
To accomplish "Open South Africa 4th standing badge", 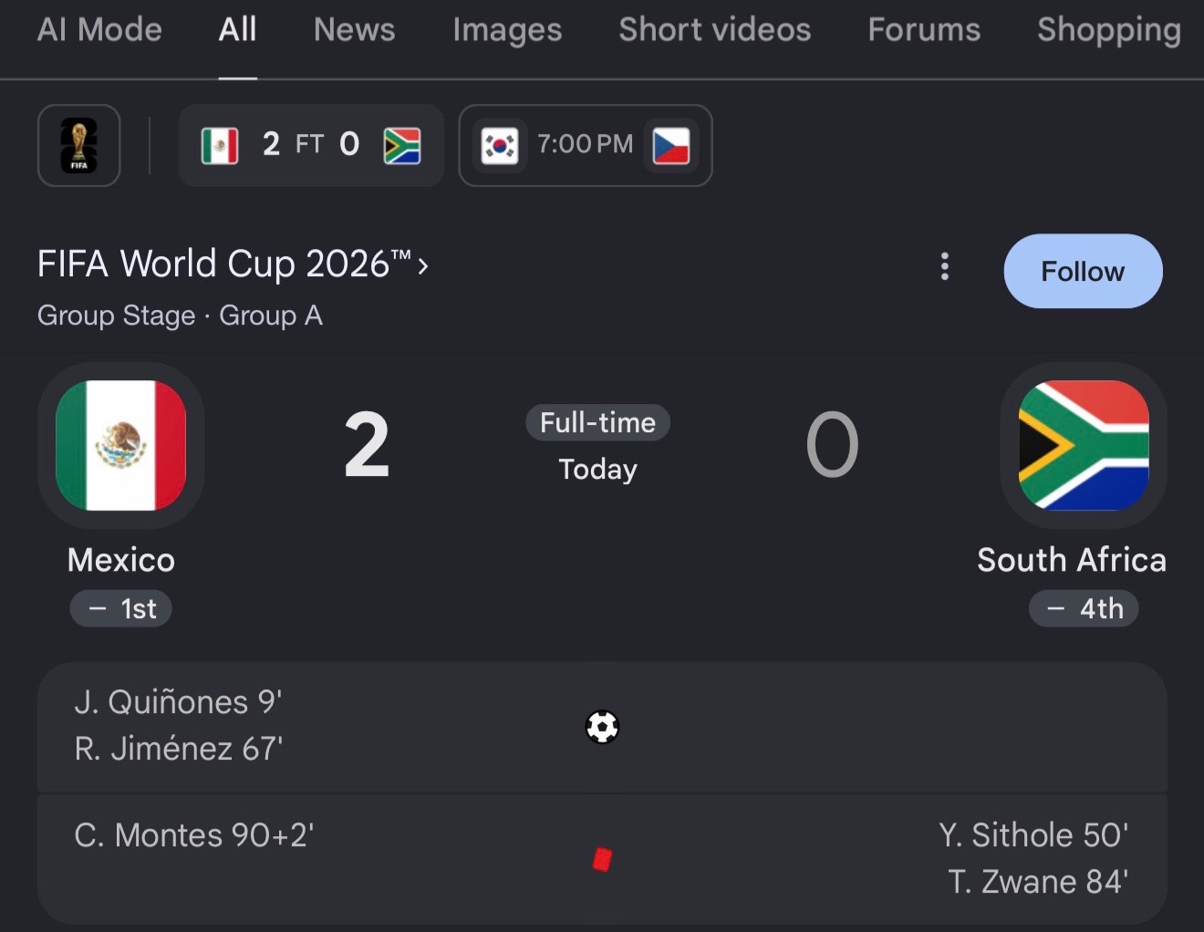I will pos(1084,608).
